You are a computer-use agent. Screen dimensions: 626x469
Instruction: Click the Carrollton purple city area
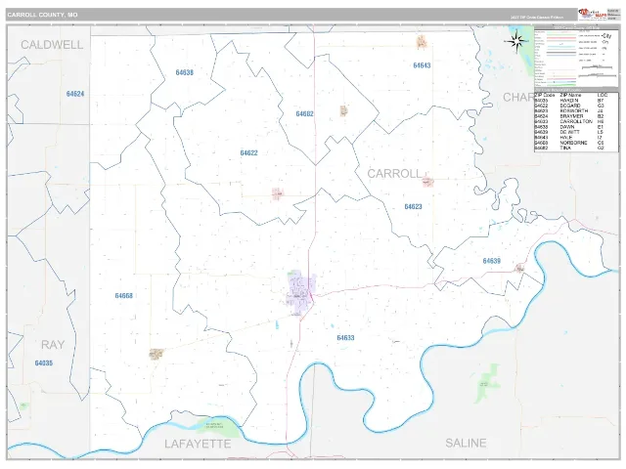[300, 293]
